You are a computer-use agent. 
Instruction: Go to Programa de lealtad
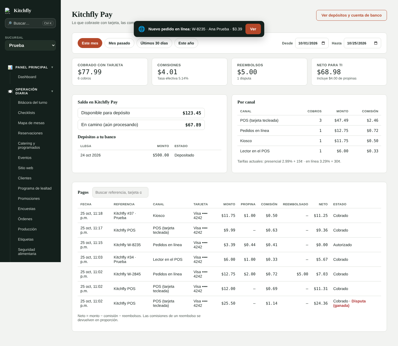[x=35, y=188]
